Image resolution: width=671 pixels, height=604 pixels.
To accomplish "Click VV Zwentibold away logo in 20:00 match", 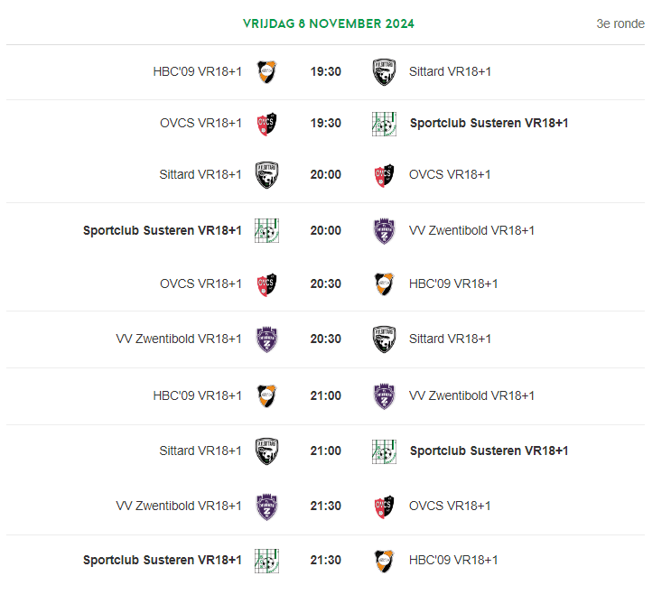I will pos(384,230).
